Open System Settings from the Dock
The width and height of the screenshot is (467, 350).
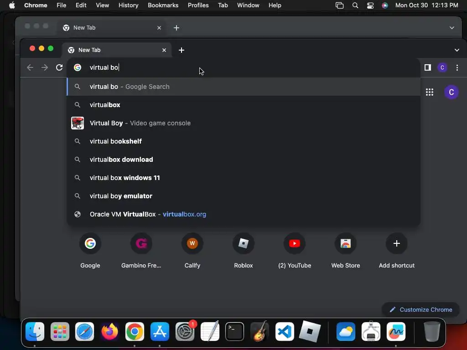[x=185, y=331]
